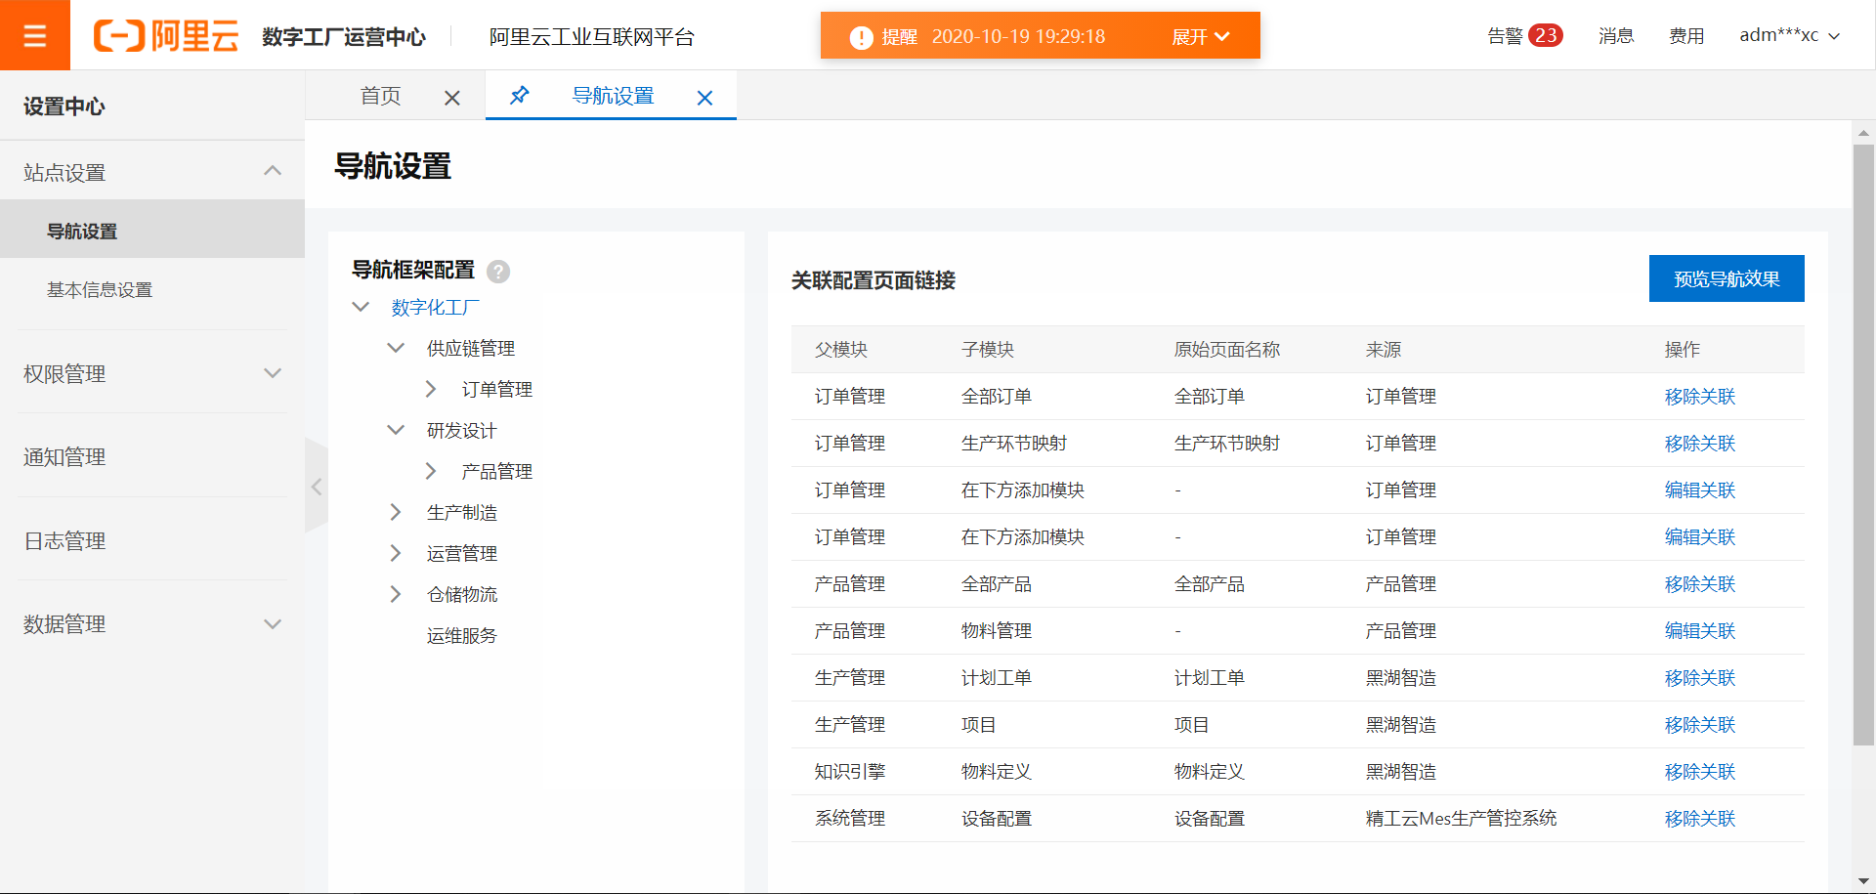Click 移除关联 for the 物料定义 row
Viewport: 1876px width, 894px height.
pos(1700,771)
